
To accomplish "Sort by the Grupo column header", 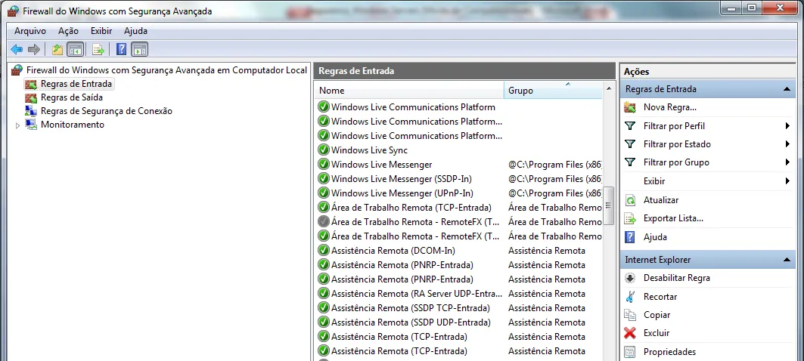I will pos(553,90).
